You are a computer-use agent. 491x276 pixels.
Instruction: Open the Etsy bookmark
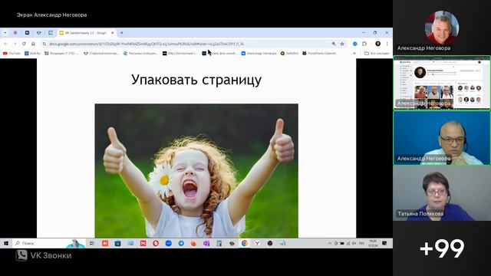(x=180, y=54)
